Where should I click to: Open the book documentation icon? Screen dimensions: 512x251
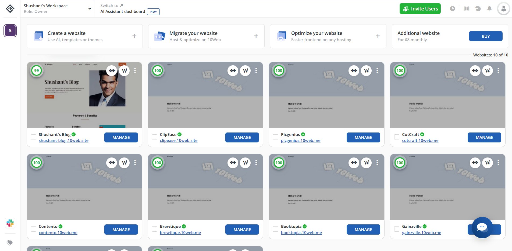[467, 9]
